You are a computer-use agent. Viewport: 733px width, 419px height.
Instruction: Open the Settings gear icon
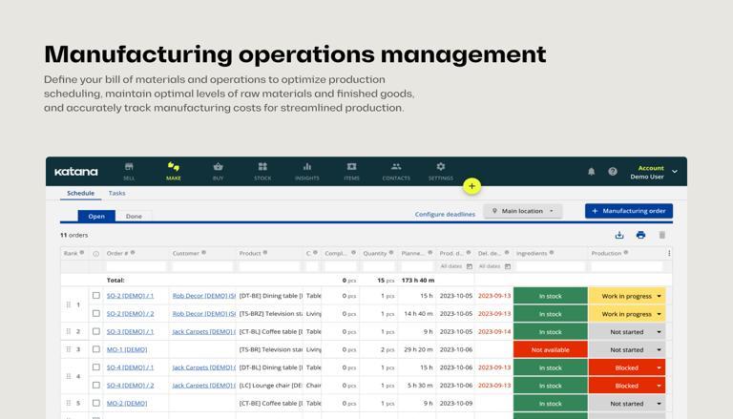(x=440, y=167)
